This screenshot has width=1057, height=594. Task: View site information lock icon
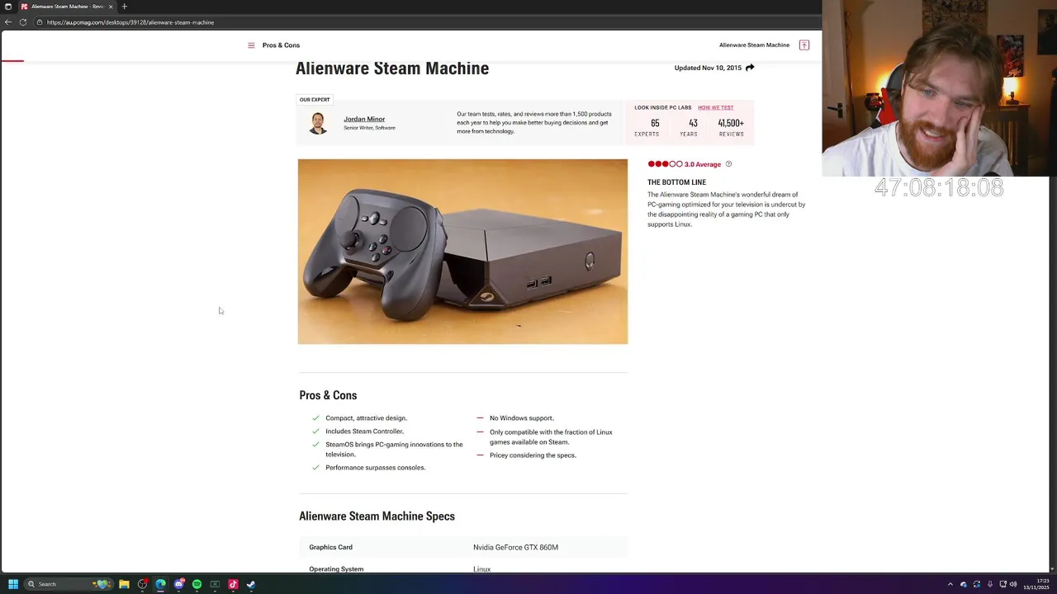click(x=39, y=22)
